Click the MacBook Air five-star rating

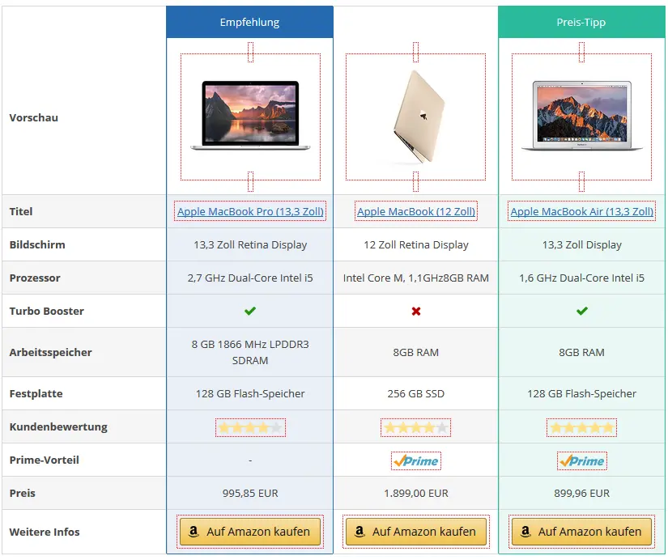(582, 427)
